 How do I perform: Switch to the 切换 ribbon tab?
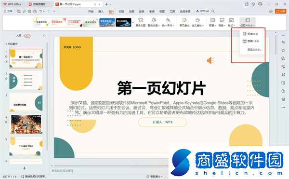(x=121, y=11)
